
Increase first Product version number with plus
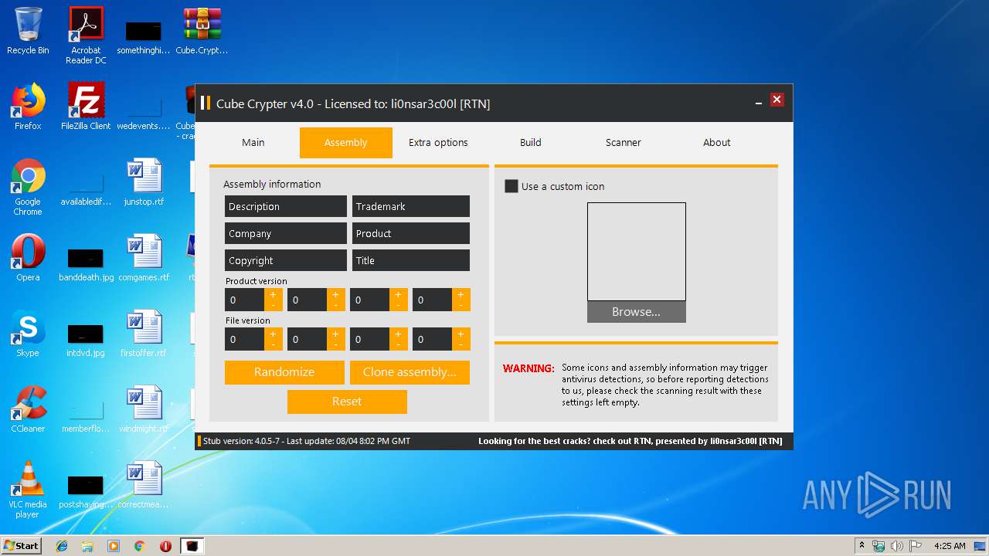[273, 294]
